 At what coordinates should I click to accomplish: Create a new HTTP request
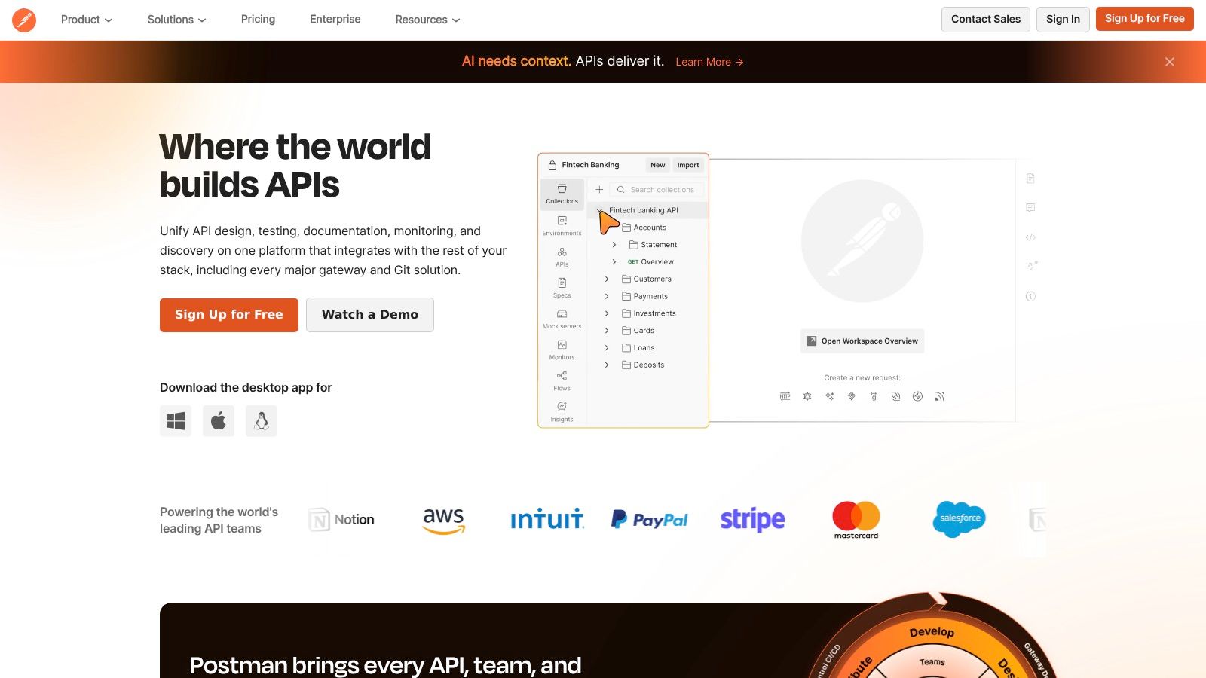[x=785, y=396]
